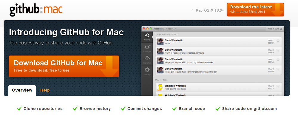Click commit hash 010673
Screen dimensions: 298x119
(271, 43)
